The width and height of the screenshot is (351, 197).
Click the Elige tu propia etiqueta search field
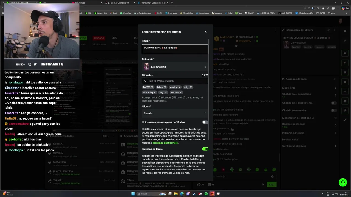175,81
